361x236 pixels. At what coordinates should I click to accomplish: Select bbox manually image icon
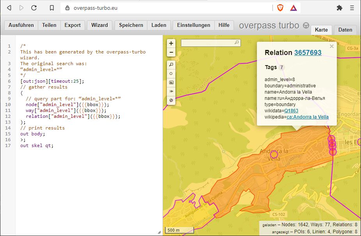tap(171, 83)
